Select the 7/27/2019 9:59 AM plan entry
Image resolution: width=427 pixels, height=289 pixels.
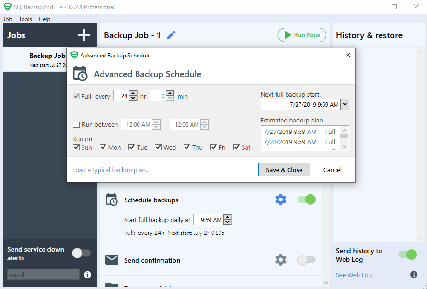tap(299, 132)
